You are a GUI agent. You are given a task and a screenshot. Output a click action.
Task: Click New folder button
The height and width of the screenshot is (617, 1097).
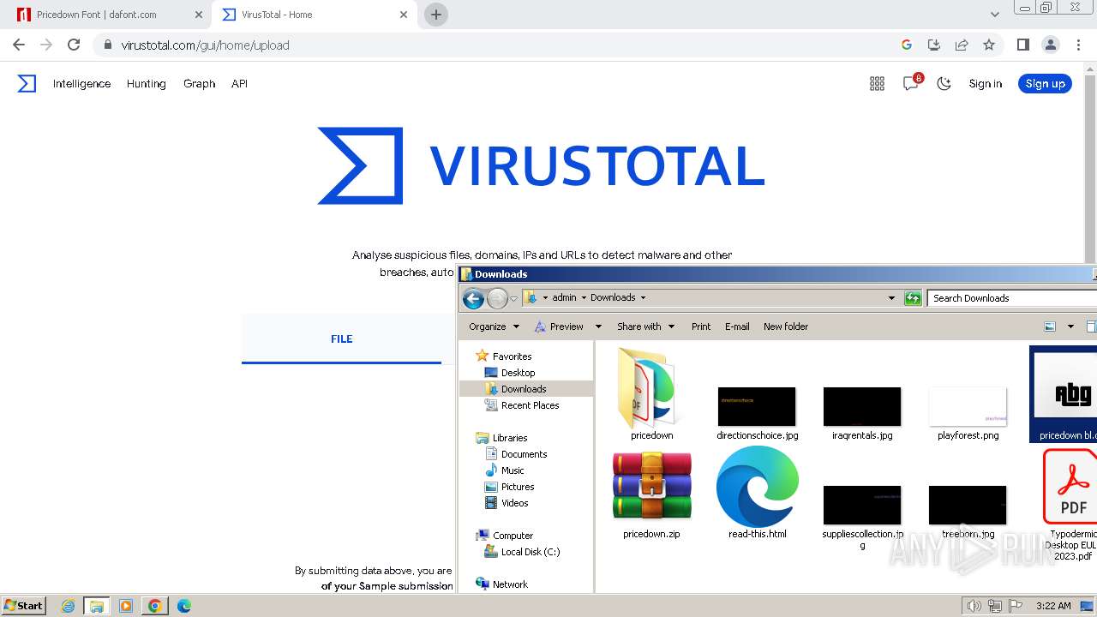[786, 326]
